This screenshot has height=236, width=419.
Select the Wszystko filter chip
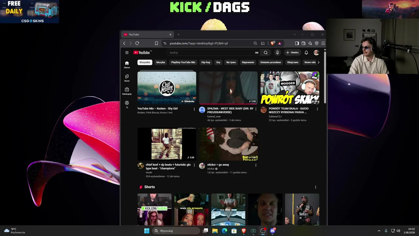click(x=145, y=62)
